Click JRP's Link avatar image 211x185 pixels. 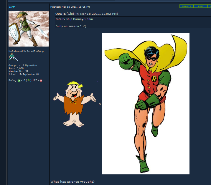29,29
